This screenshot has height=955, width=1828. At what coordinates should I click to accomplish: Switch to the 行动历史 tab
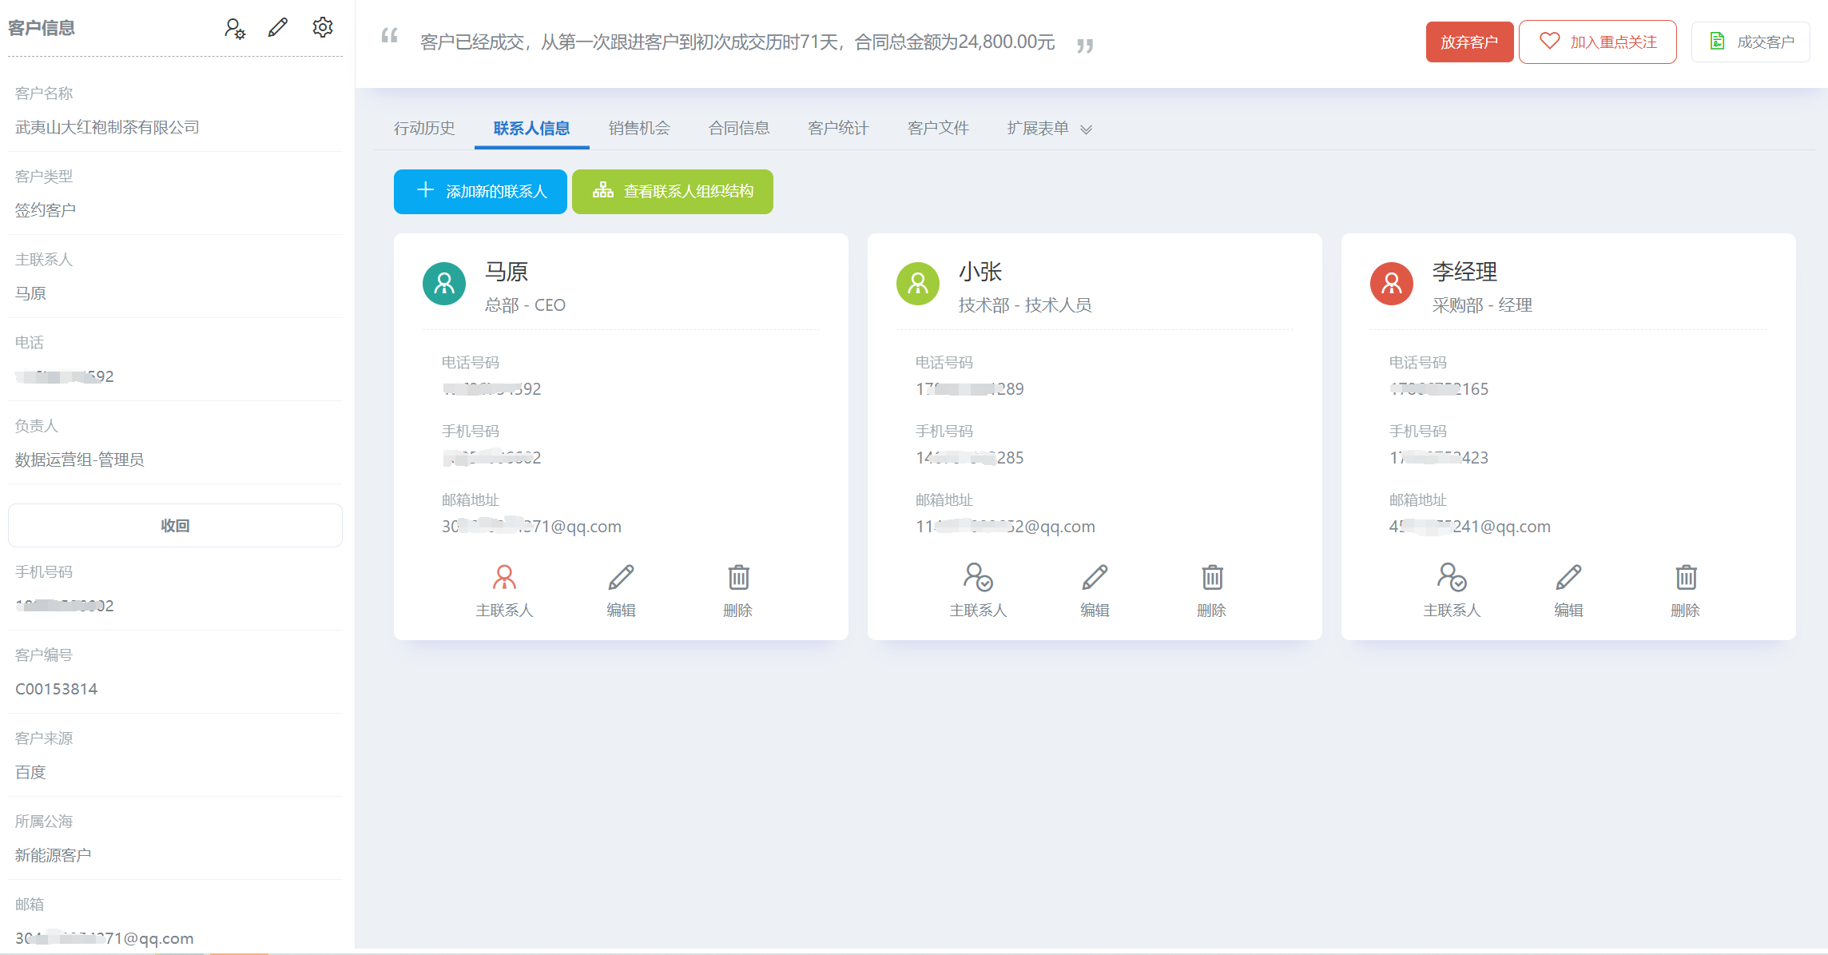pyautogui.click(x=424, y=128)
